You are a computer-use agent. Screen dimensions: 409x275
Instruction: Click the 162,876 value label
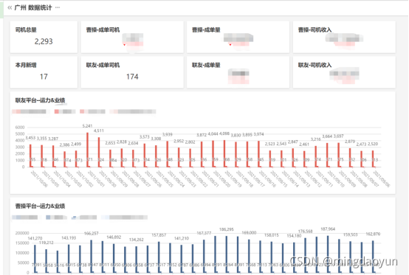[373, 234]
